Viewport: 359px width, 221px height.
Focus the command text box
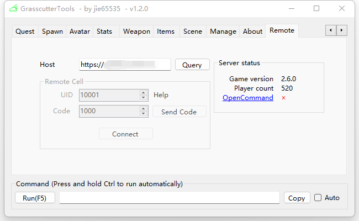pos(169,198)
